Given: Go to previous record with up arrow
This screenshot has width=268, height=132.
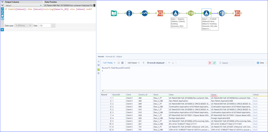Looking at the screenshot, I should tap(169, 63).
